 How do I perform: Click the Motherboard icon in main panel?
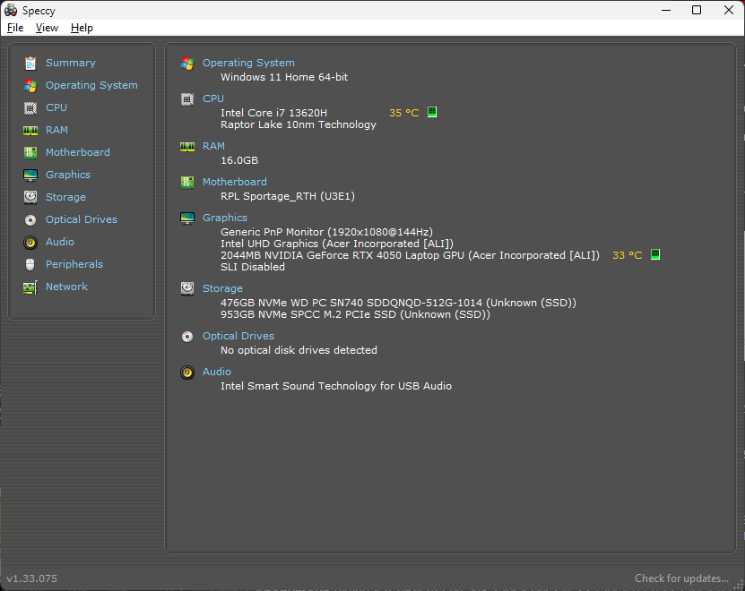[x=187, y=183]
